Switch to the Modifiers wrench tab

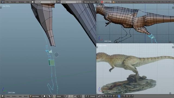[119, 96]
